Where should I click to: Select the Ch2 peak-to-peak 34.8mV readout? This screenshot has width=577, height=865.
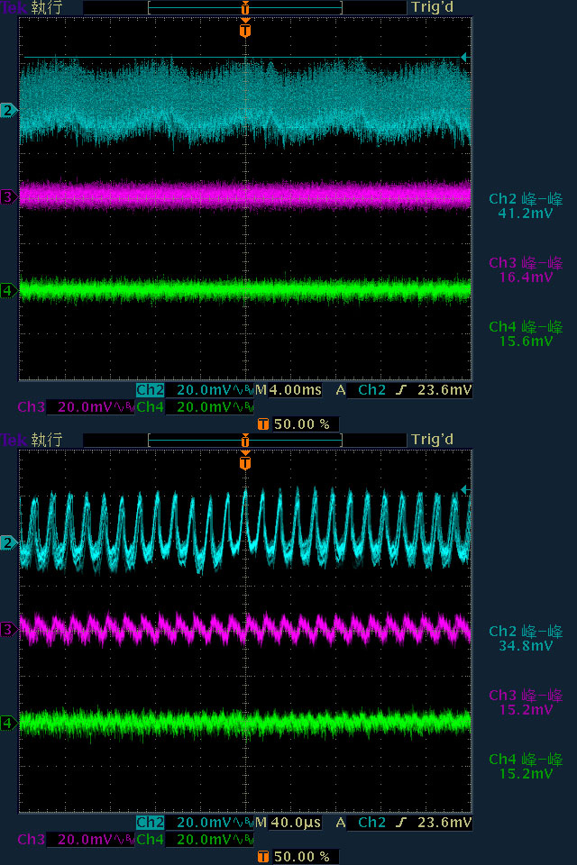tap(526, 639)
